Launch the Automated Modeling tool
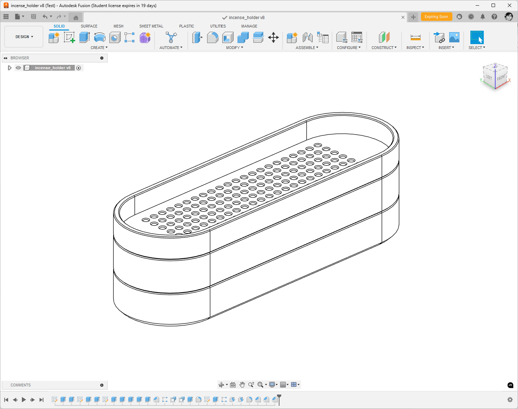518x409 pixels. click(x=171, y=37)
